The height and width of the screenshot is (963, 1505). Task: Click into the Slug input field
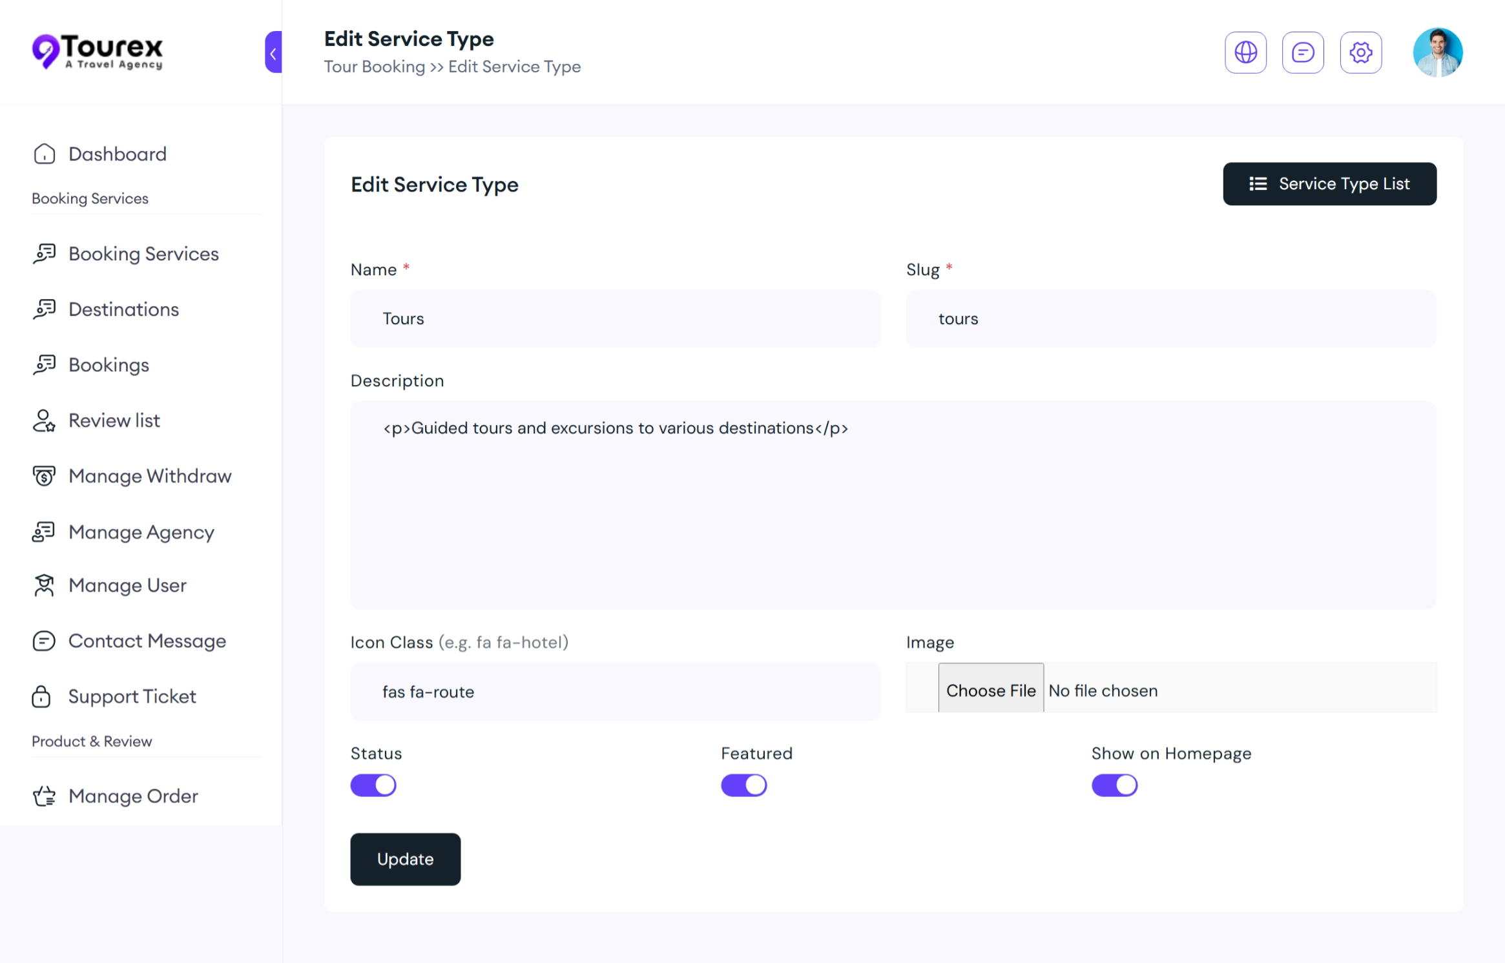coord(1170,318)
